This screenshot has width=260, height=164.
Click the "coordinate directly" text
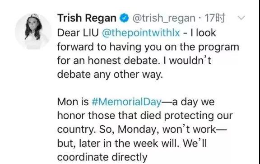point(102,157)
